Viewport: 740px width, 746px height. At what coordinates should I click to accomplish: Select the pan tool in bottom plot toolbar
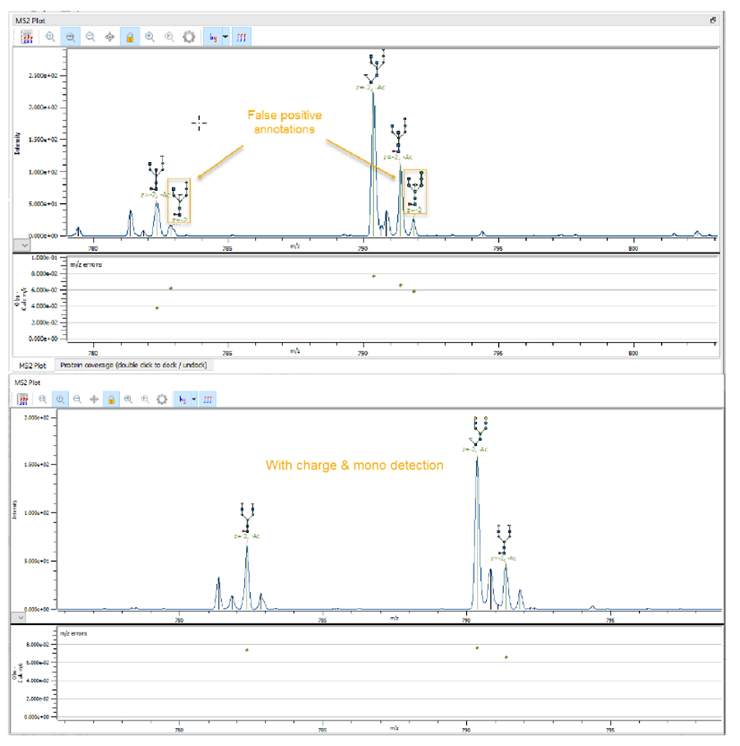(x=94, y=399)
